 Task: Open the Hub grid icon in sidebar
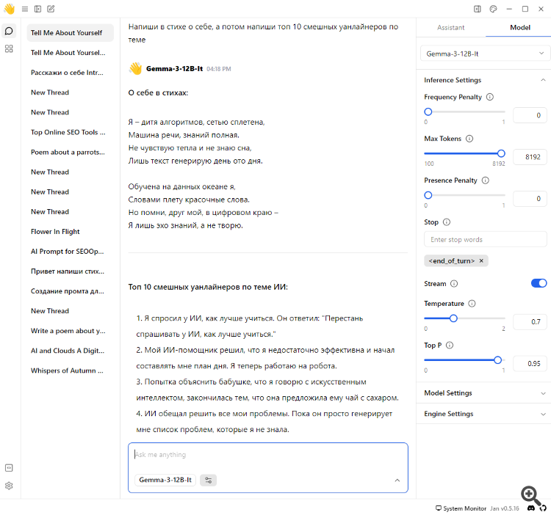9,48
